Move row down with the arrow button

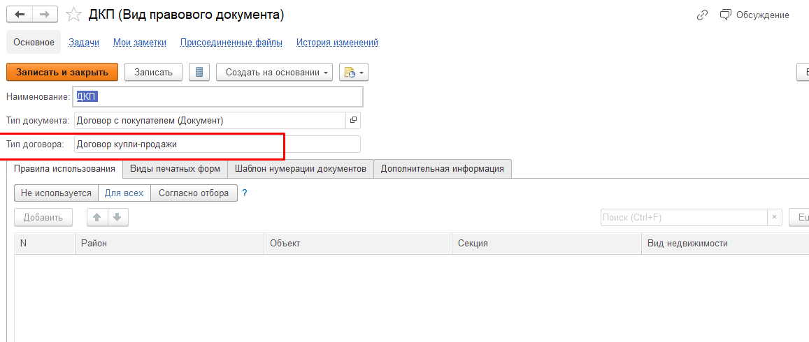tap(117, 217)
